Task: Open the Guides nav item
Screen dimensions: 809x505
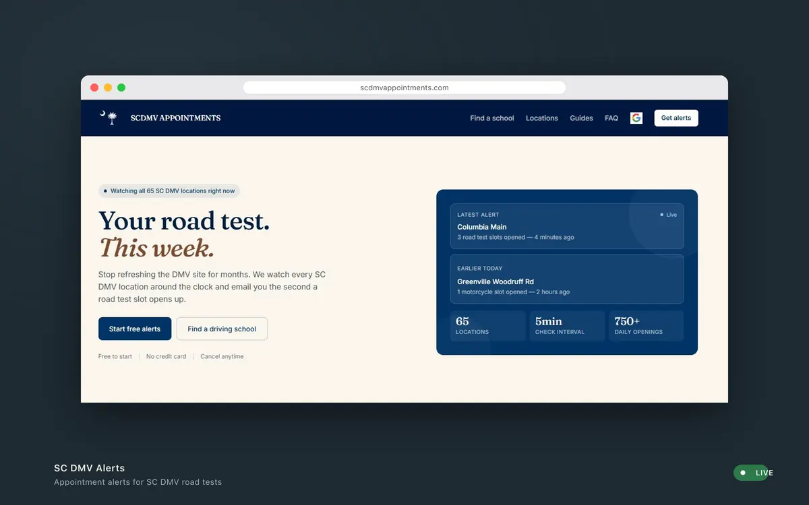Action: pyautogui.click(x=581, y=118)
